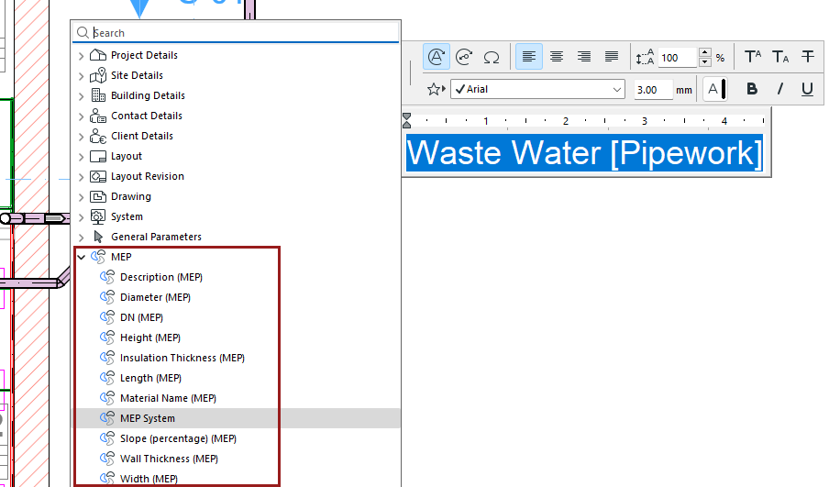This screenshot has height=487, width=829.
Task: Toggle strikethrough formatting
Action: (808, 57)
